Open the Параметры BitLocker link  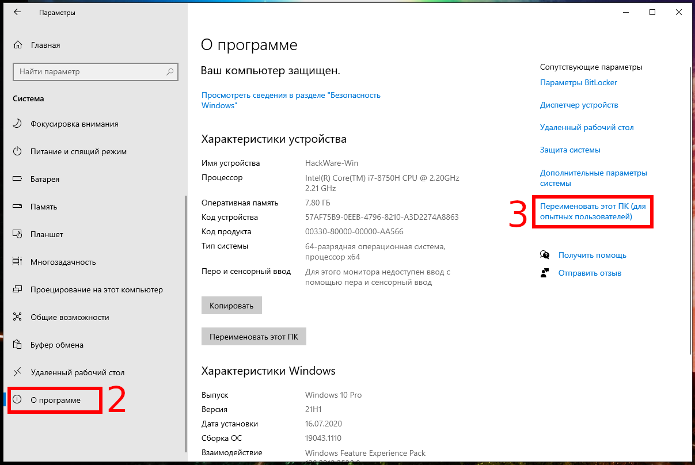[578, 82]
